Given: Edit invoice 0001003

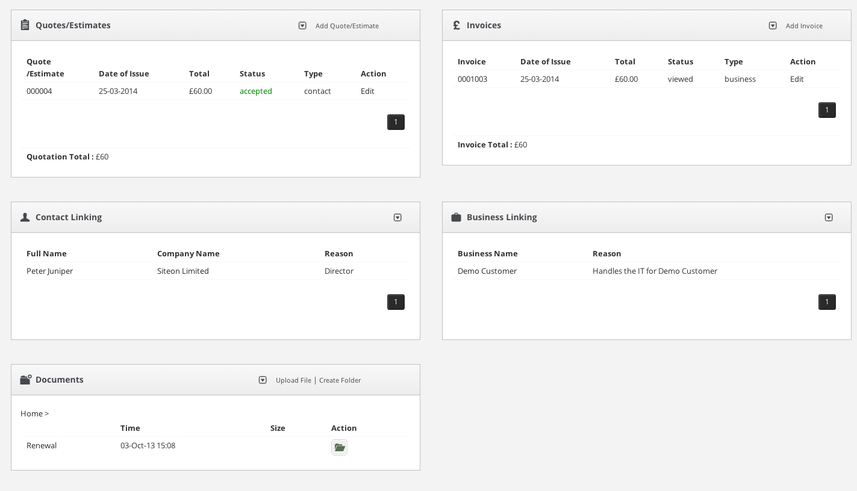Looking at the screenshot, I should click(x=797, y=79).
